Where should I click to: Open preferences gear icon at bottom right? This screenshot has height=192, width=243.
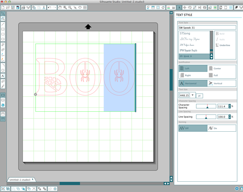[x=237, y=189]
